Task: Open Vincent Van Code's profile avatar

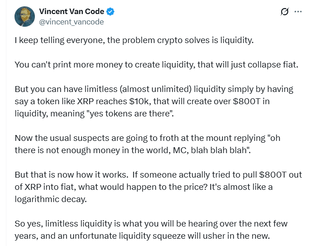Action: pyautogui.click(x=25, y=17)
